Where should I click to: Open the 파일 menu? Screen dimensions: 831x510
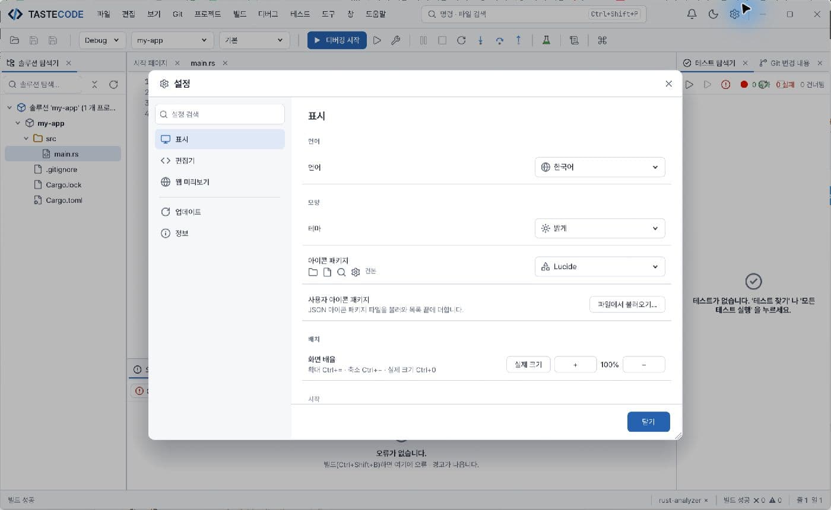[x=103, y=14]
